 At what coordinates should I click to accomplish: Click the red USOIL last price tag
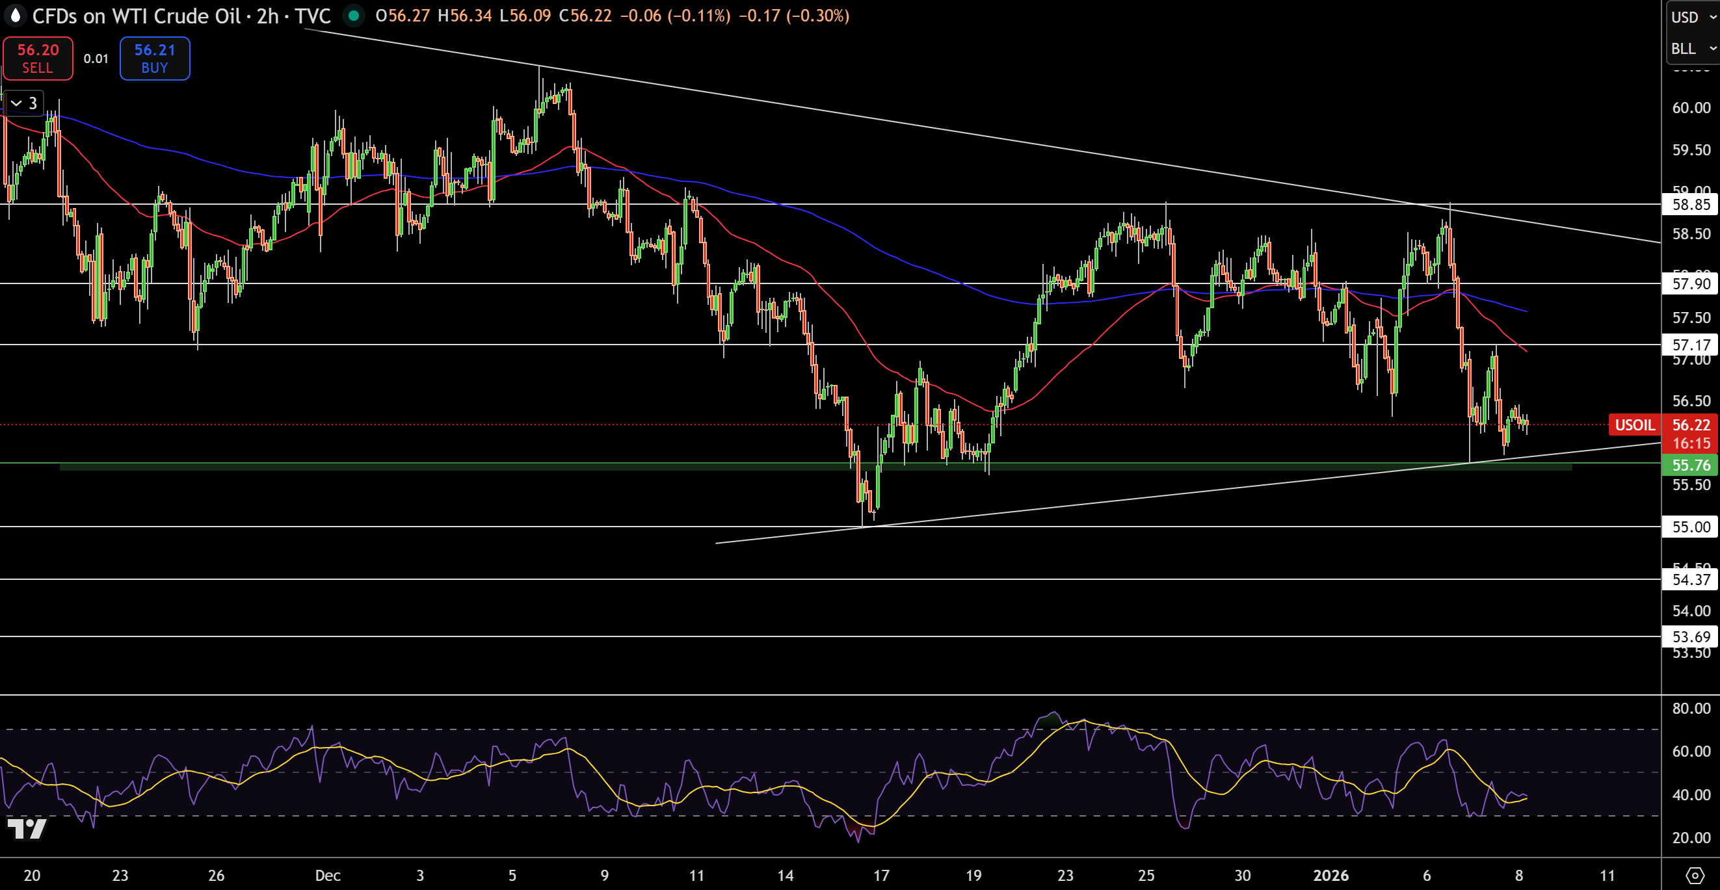coord(1635,425)
